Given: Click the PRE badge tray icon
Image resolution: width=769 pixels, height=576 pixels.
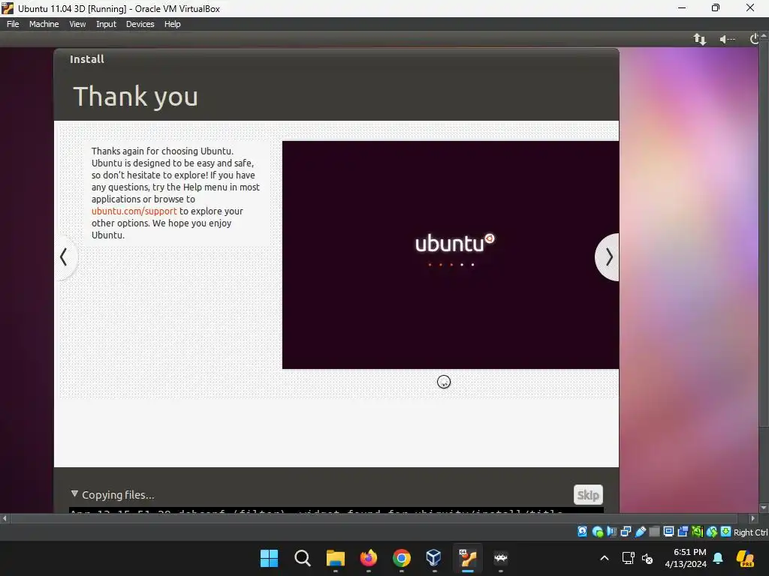Looking at the screenshot, I should click(x=745, y=558).
